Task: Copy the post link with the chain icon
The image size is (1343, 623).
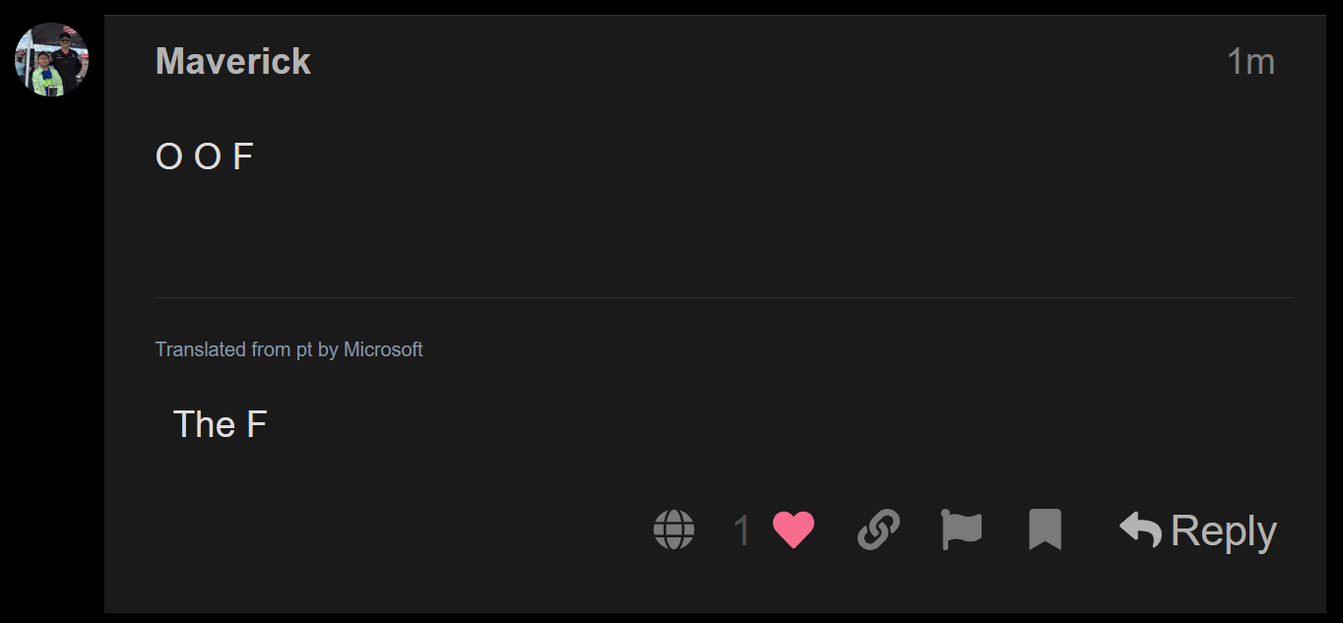Action: (878, 530)
